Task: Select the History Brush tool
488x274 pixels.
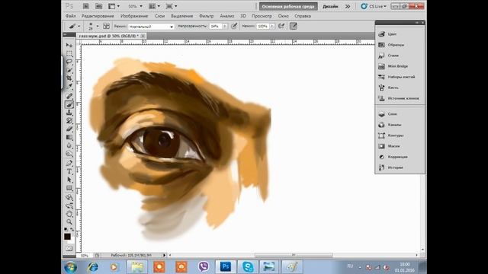Action: point(69,120)
